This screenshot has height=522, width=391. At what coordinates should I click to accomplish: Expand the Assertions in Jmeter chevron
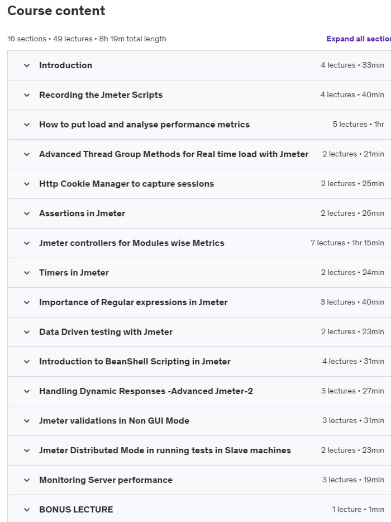click(x=26, y=213)
